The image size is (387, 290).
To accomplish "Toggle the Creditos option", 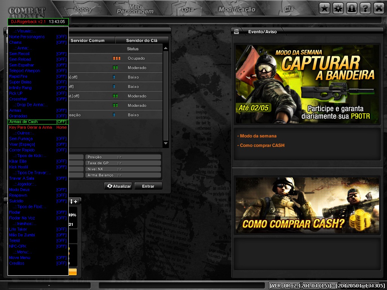I will (38, 263).
